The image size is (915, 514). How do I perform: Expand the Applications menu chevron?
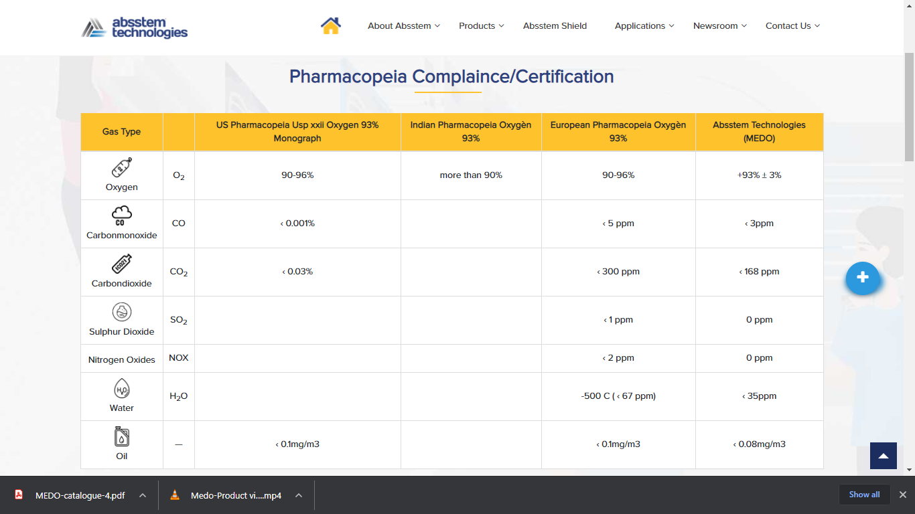point(671,25)
